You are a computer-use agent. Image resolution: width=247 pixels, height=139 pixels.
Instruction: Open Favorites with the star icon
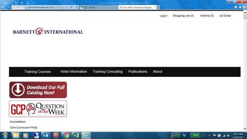(240, 7)
